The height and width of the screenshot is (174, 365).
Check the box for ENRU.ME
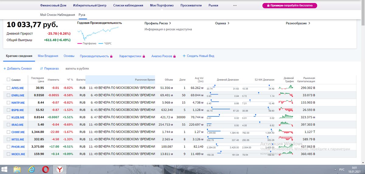coord(9,95)
